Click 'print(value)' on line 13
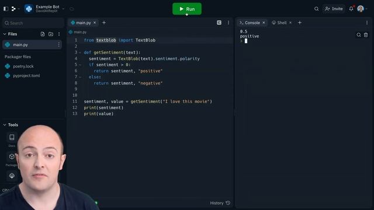 pos(99,114)
